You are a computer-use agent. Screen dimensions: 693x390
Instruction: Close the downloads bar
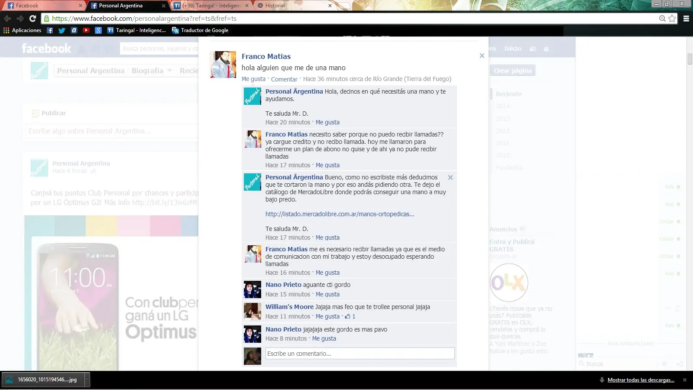(685, 380)
